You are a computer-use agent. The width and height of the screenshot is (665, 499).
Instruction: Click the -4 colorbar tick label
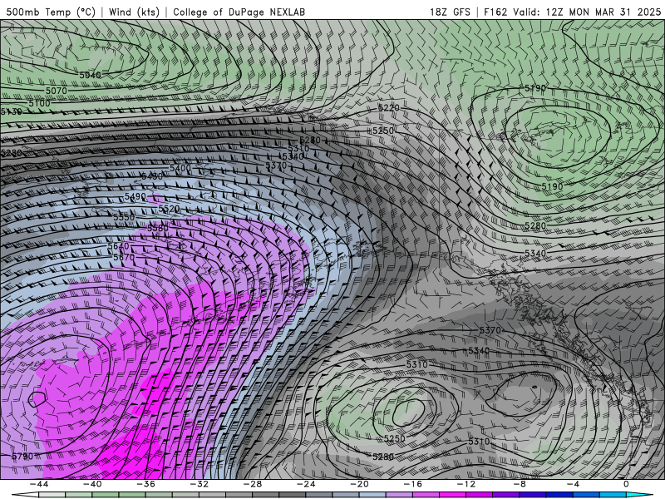point(574,484)
